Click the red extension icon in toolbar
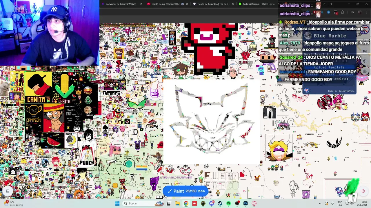This screenshot has width=371, height=208. click(335, 12)
